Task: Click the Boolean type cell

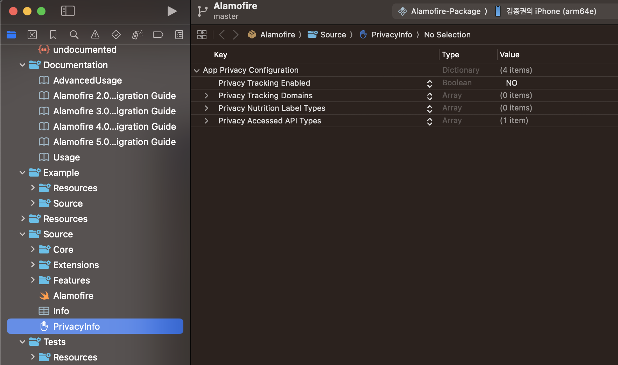Action: (x=457, y=83)
